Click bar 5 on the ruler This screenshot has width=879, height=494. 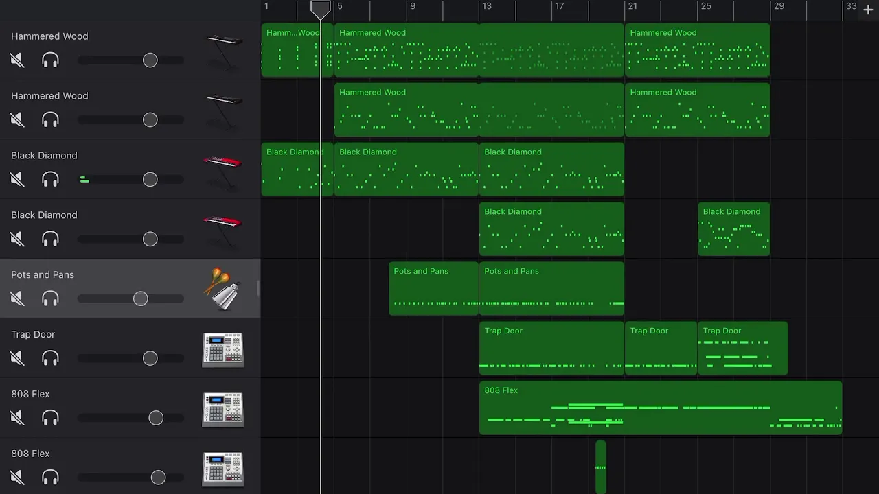(x=339, y=6)
